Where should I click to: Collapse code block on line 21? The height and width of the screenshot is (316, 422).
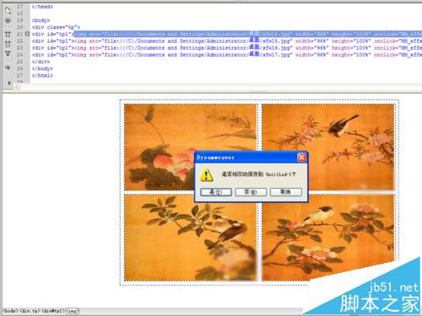pyautogui.click(x=27, y=34)
